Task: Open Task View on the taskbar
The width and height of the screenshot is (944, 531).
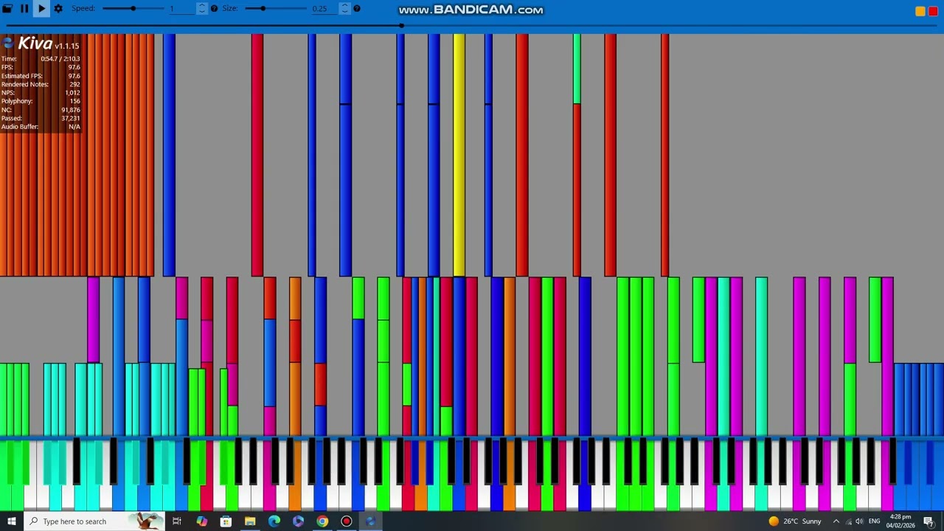Action: click(x=177, y=521)
